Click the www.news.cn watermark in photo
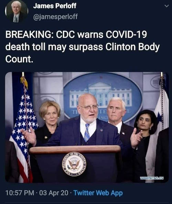The image size is (172, 204). 152,178
